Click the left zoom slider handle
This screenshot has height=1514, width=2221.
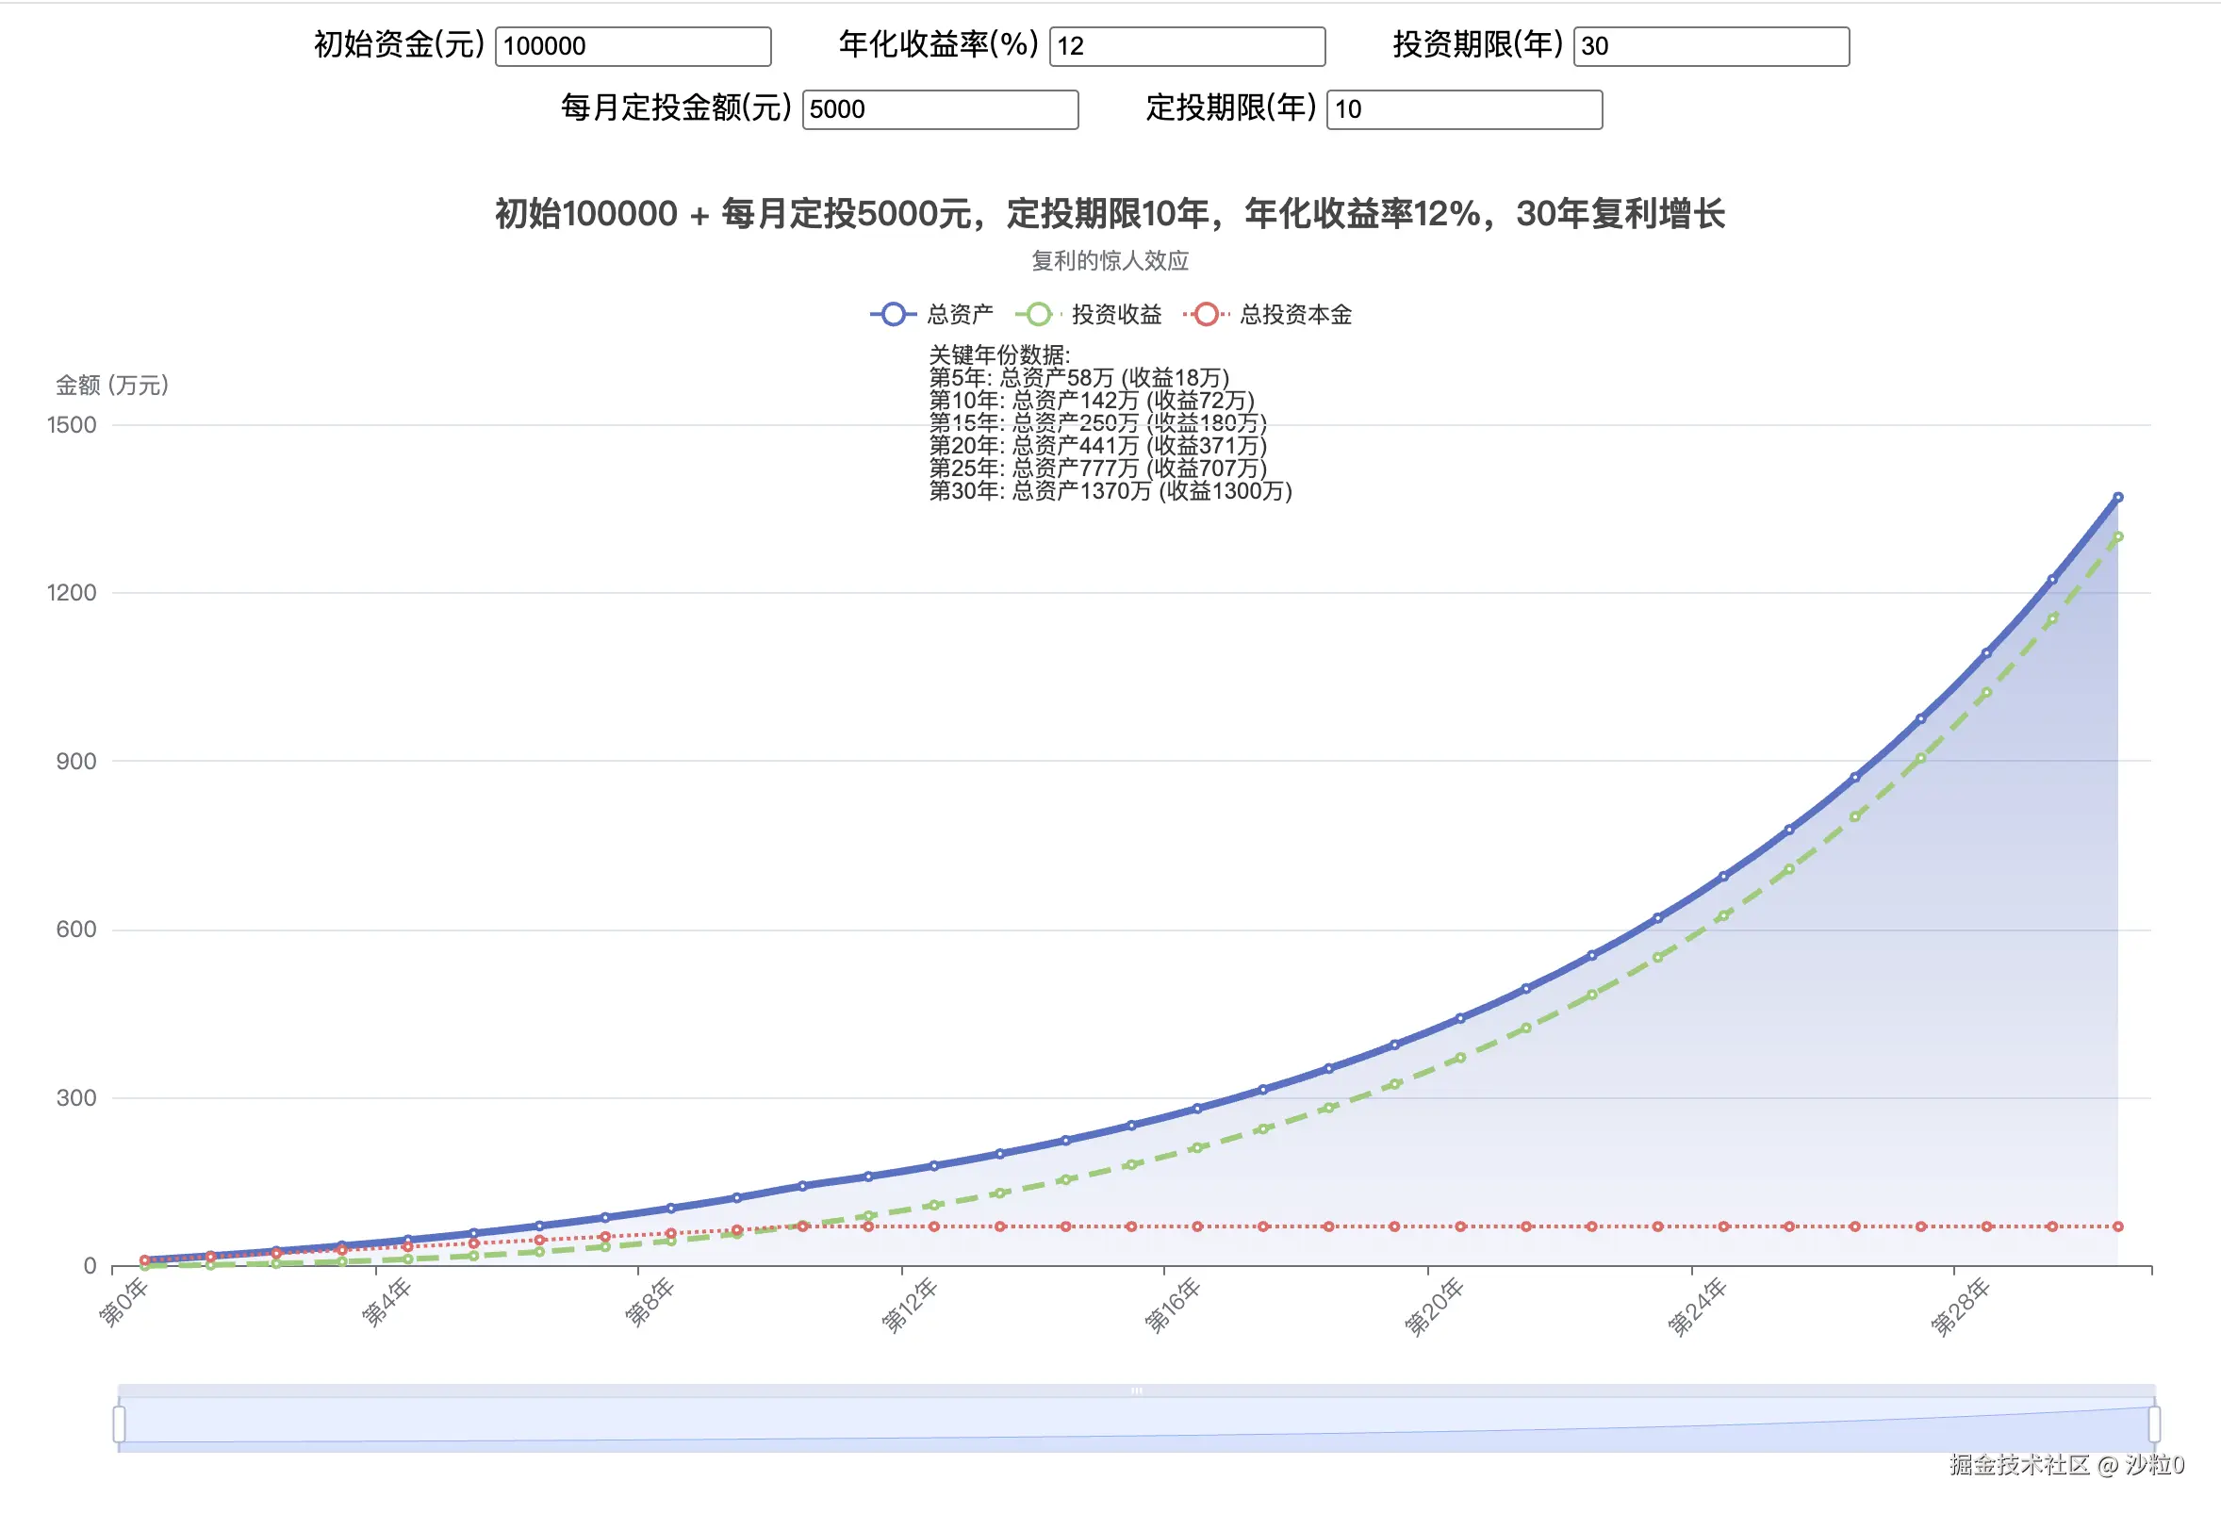[120, 1423]
